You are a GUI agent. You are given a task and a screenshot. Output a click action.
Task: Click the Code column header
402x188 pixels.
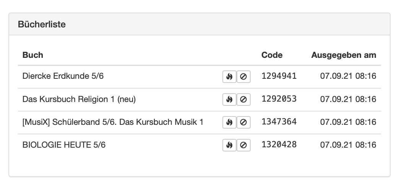(x=272, y=55)
